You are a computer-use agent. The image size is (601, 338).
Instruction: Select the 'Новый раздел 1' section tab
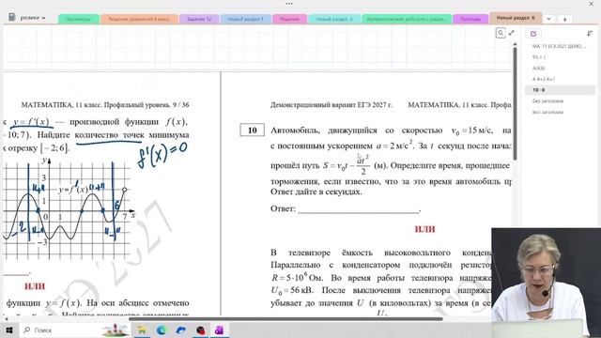point(246,19)
